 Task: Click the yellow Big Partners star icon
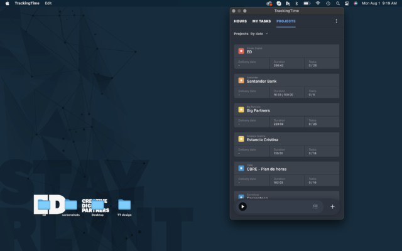click(241, 109)
